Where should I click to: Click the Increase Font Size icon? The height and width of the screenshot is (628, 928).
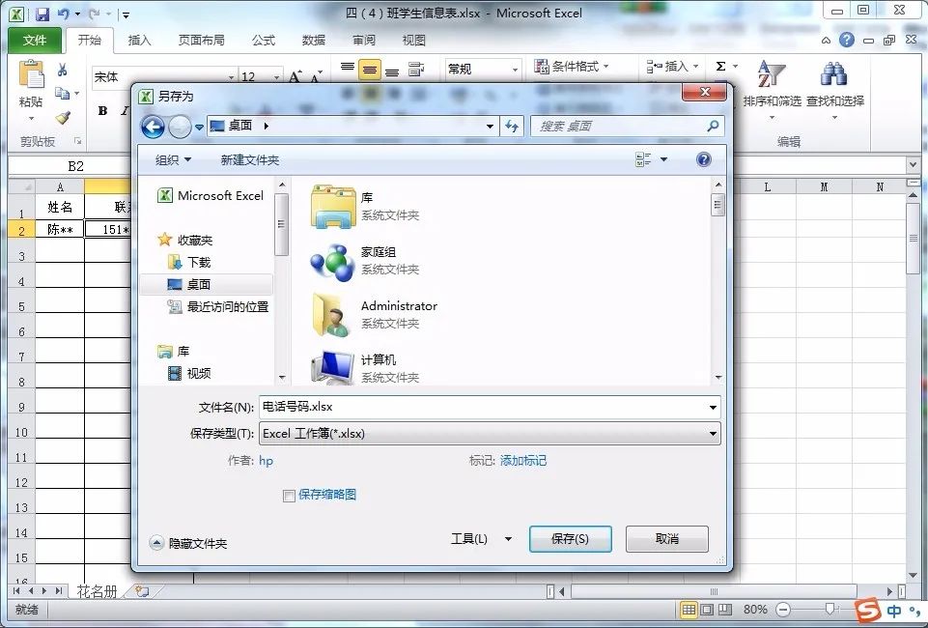tap(295, 77)
